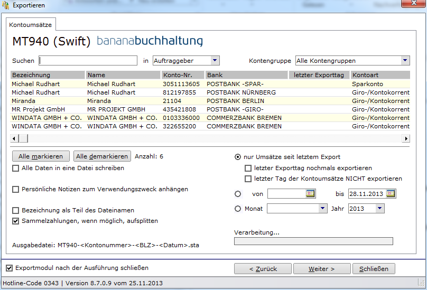Sort by 'Konto-Nr.' column header
This screenshot has height=290, width=427.
183,75
